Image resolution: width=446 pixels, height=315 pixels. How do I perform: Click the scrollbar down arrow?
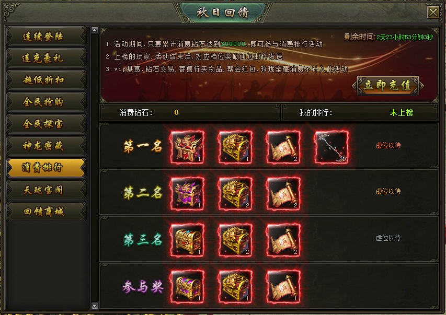95,306
